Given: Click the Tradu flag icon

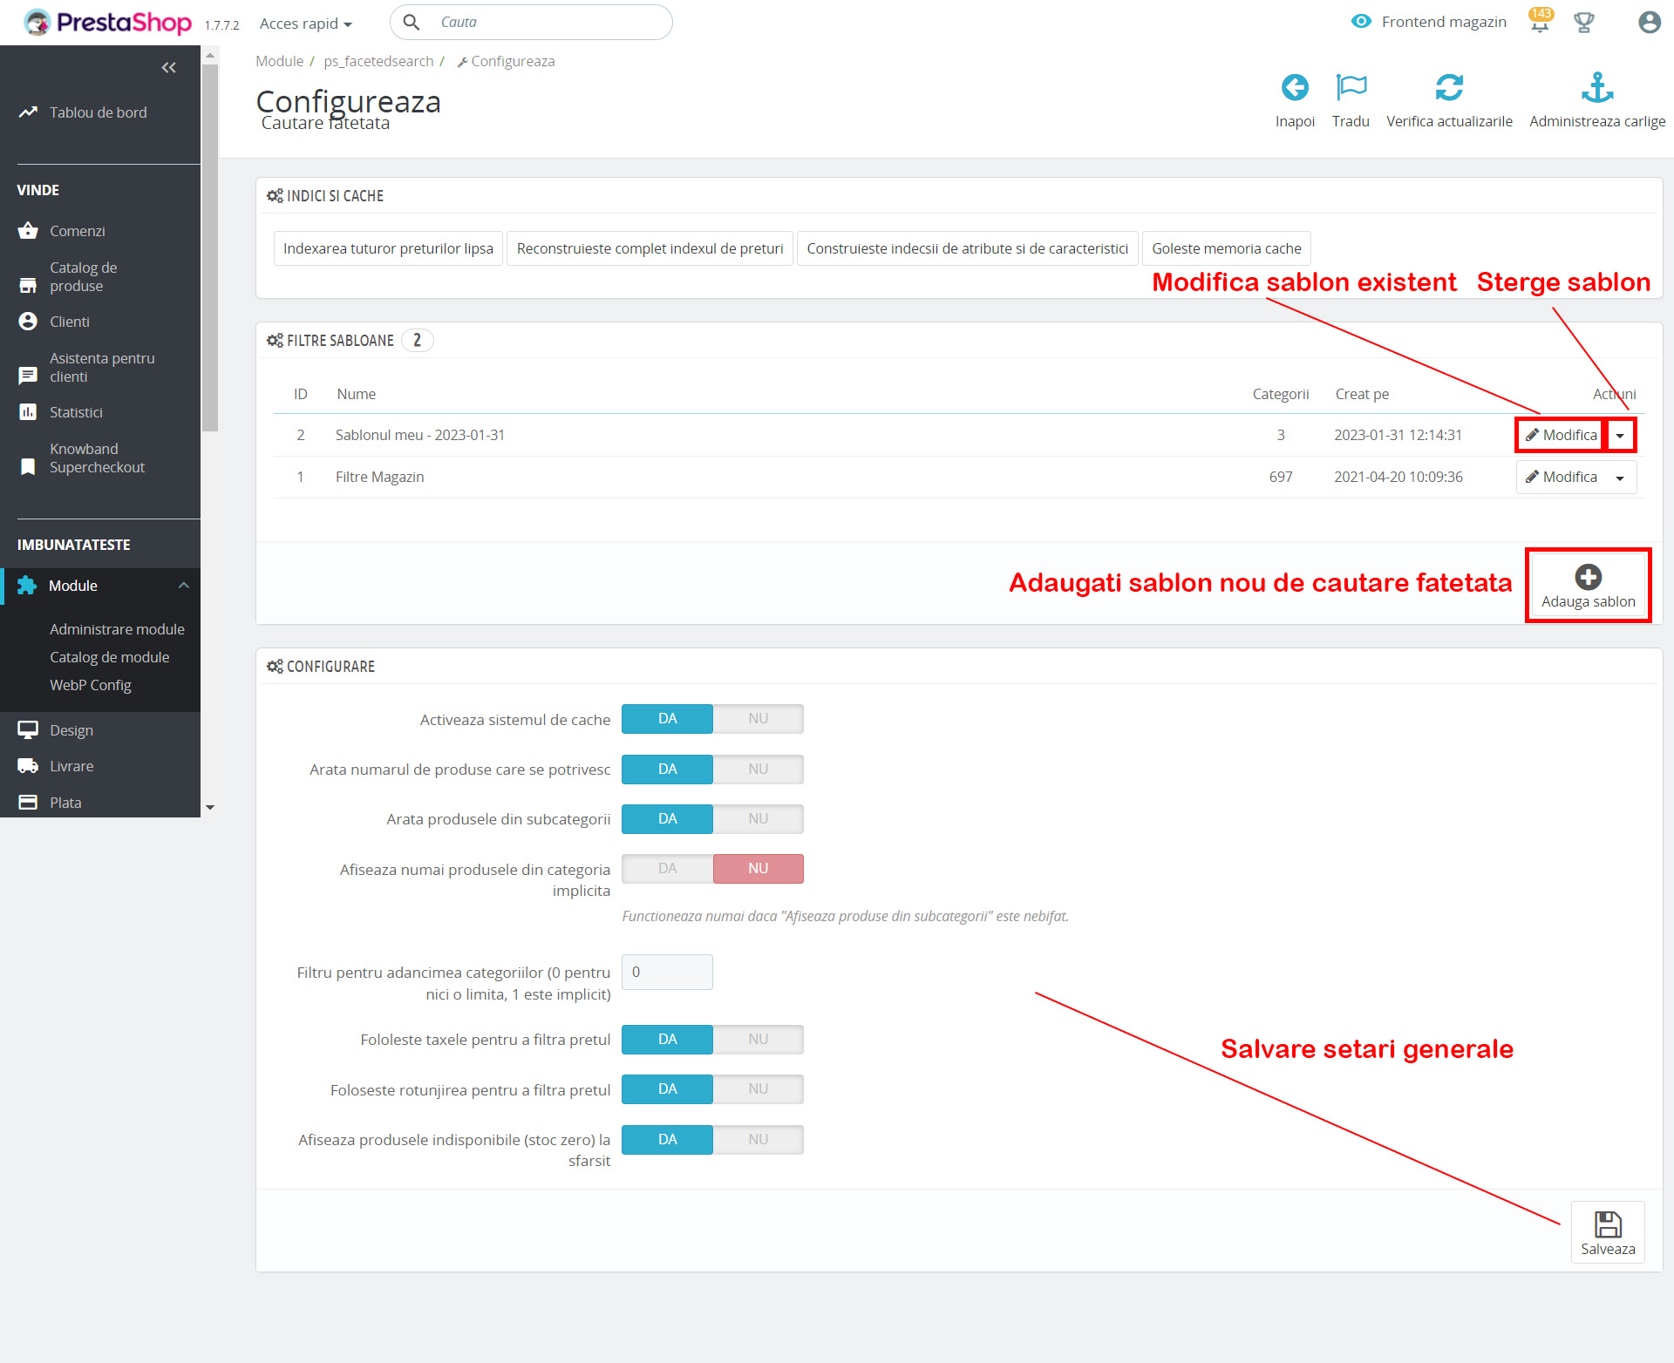Looking at the screenshot, I should 1351,87.
